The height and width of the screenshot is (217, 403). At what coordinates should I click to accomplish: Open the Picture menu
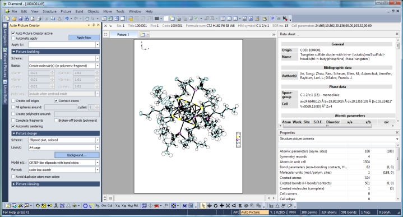pos(66,11)
